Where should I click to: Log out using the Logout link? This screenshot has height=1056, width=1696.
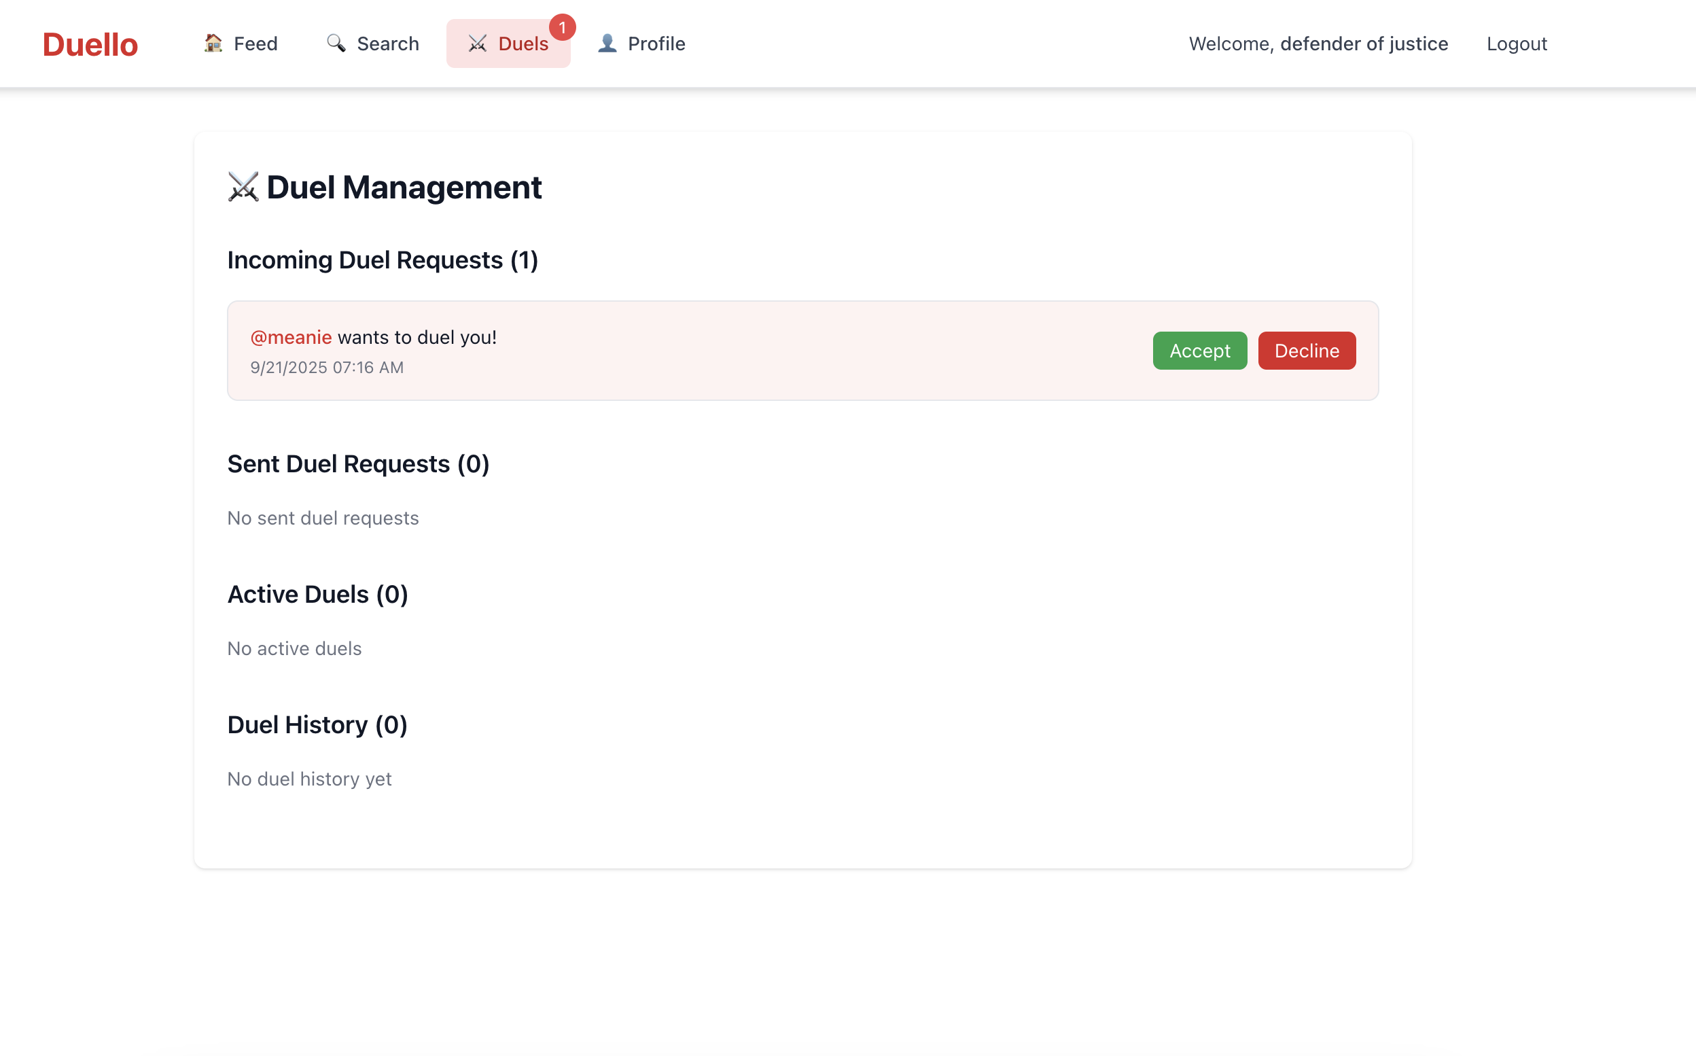[1516, 43]
